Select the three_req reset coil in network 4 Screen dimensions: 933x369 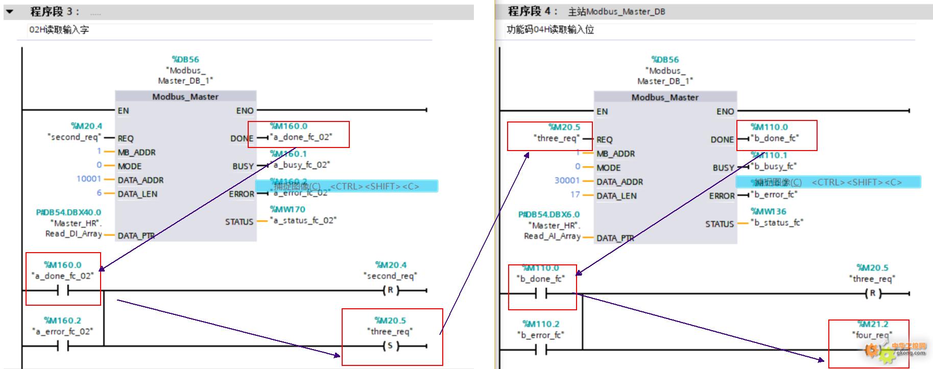873,293
